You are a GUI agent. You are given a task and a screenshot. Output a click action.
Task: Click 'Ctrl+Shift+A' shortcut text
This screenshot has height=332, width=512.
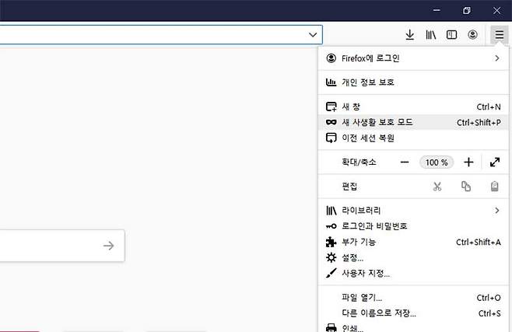[479, 242]
